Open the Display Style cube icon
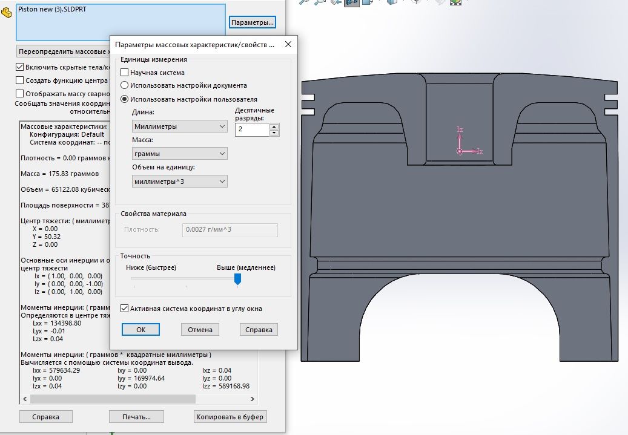The height and width of the screenshot is (435, 628). tap(392, 2)
